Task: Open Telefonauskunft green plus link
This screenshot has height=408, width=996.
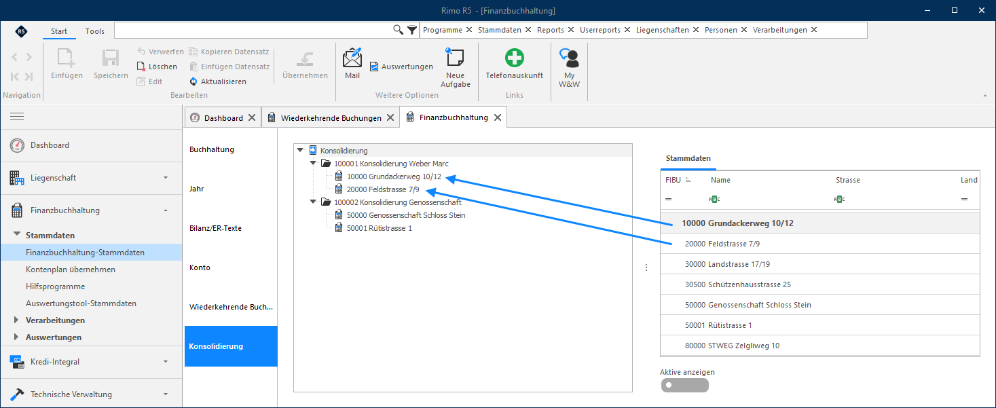Action: (514, 64)
